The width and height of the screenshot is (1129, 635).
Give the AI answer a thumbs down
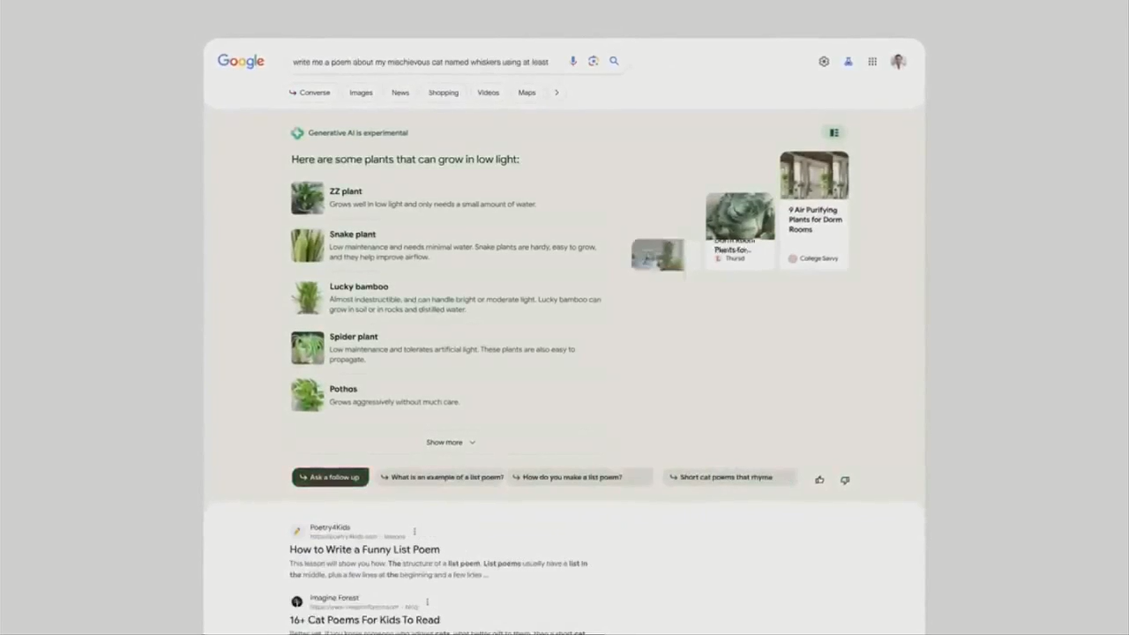(844, 479)
